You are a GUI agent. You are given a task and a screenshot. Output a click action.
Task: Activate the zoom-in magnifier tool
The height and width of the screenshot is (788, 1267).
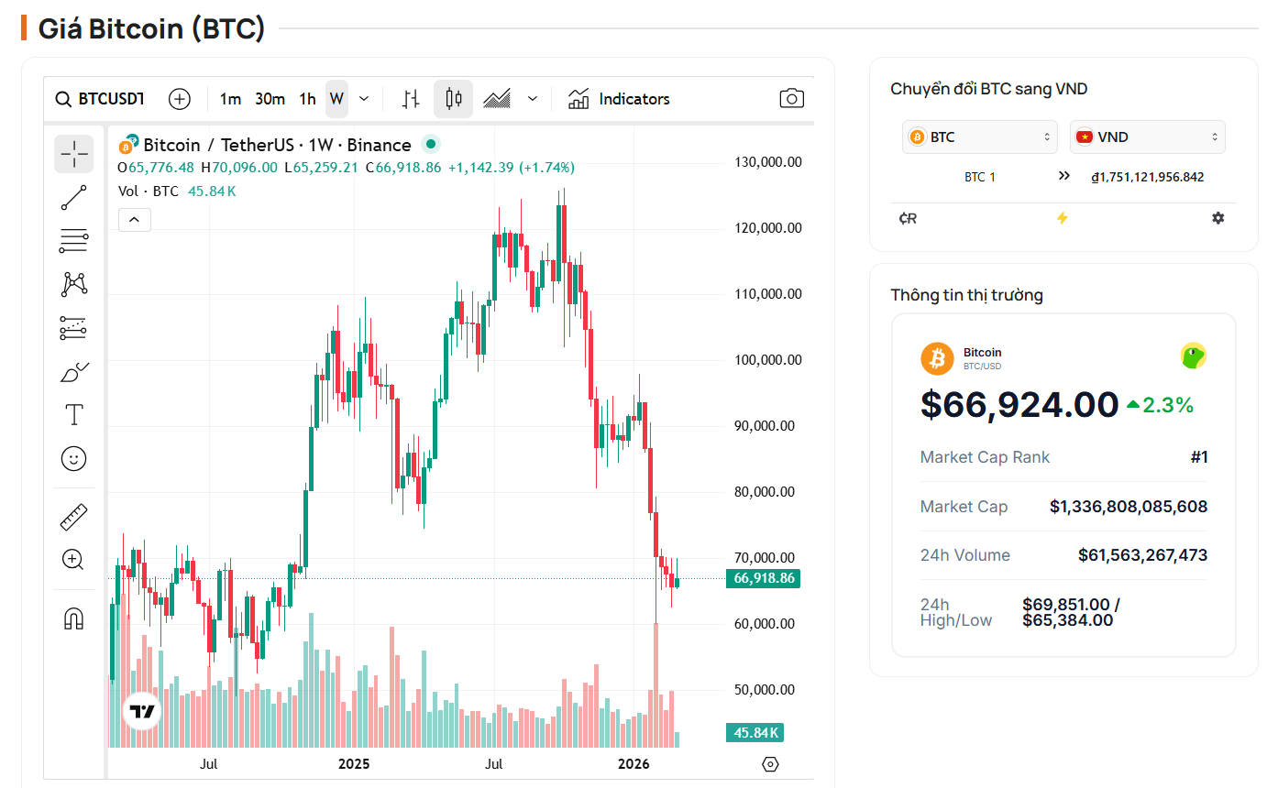[73, 559]
